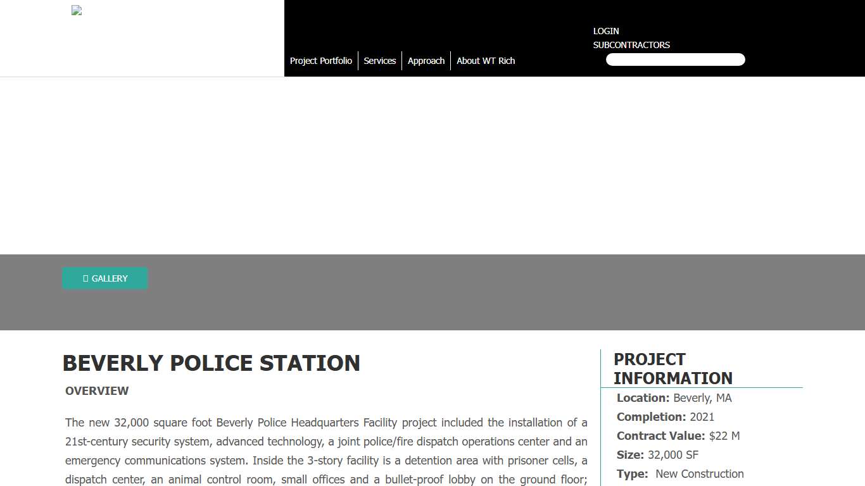This screenshot has width=865, height=486.
Task: Open the Services dropdown menu
Action: click(x=380, y=61)
